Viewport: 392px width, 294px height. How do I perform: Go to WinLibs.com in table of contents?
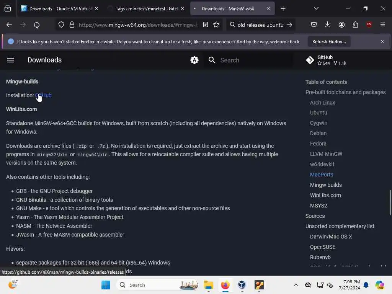[x=325, y=195]
